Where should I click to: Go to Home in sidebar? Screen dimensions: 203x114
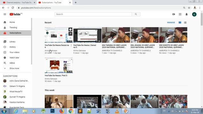(16, 22)
